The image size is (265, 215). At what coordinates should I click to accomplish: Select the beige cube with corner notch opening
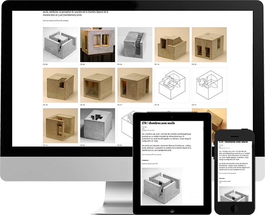click(x=61, y=84)
